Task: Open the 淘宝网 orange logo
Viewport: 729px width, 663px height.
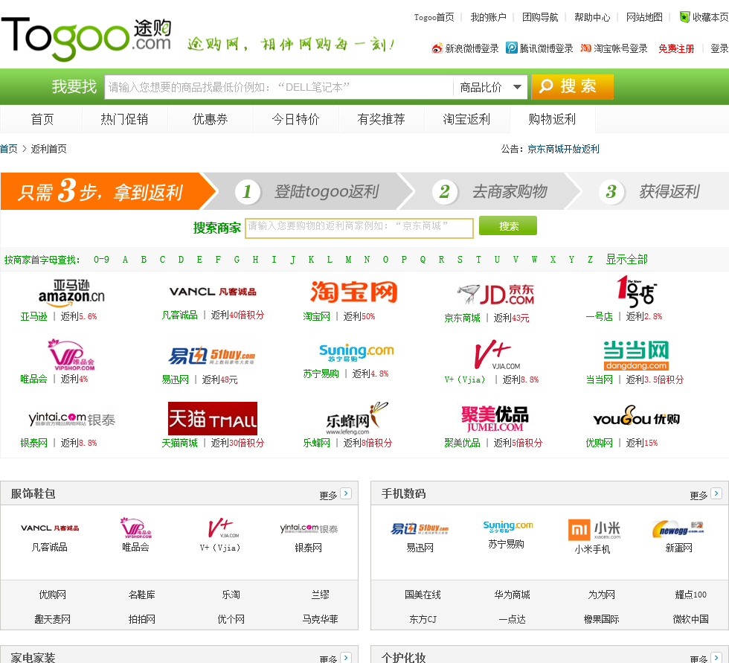Action: tap(354, 292)
